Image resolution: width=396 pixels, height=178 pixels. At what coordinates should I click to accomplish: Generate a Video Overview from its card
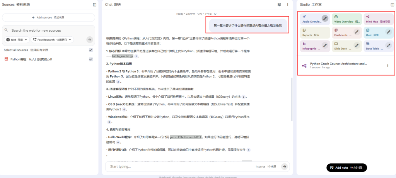(x=347, y=19)
